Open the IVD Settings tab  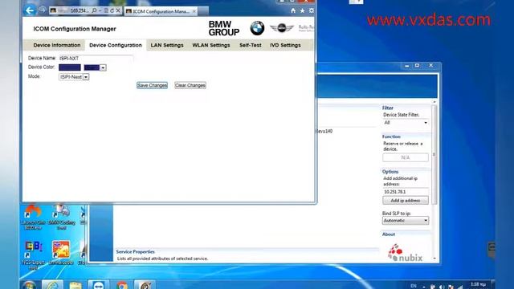[285, 45]
